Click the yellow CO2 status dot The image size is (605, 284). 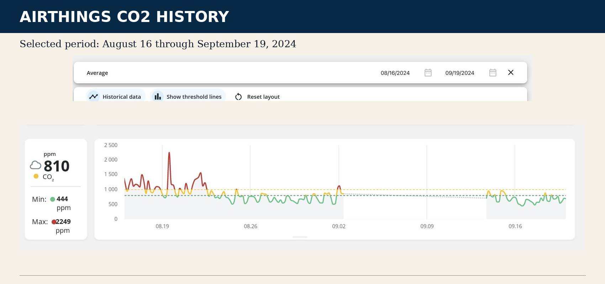pos(36,176)
